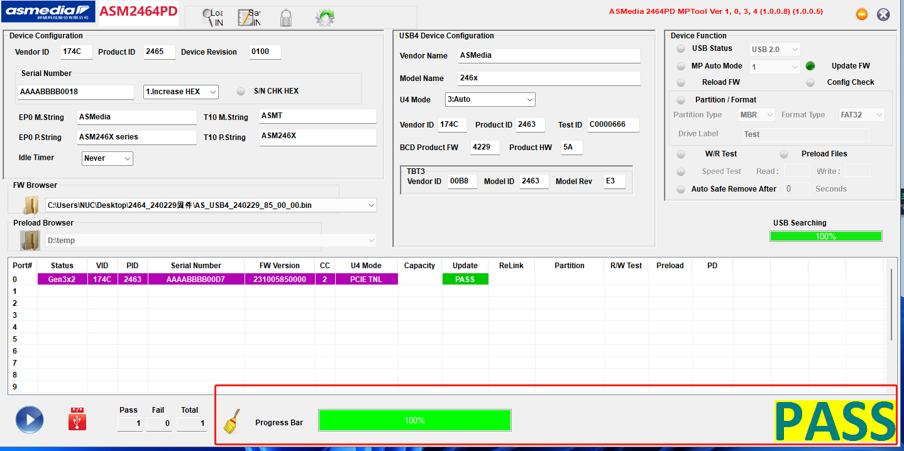This screenshot has height=451, width=904.
Task: Click the Load INI magnifier icon
Action: [212, 18]
